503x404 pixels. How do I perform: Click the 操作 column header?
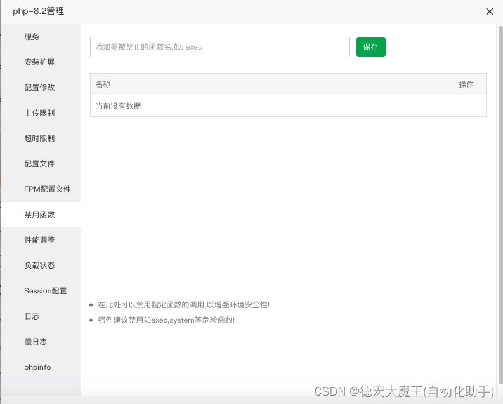(x=466, y=84)
